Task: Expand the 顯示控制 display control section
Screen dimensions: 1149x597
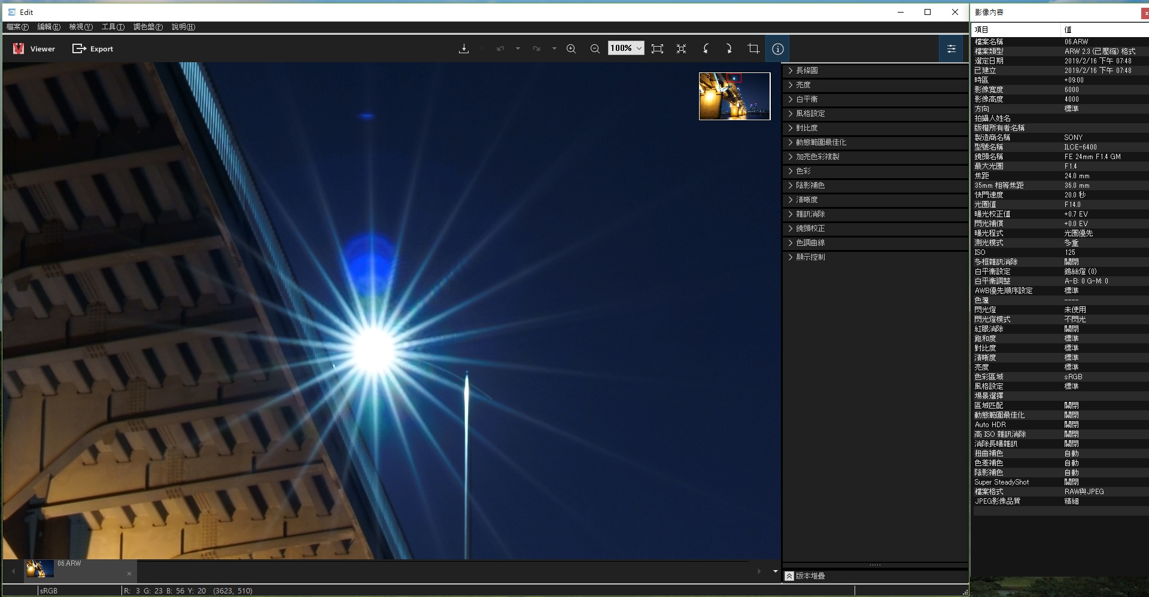Action: [875, 257]
